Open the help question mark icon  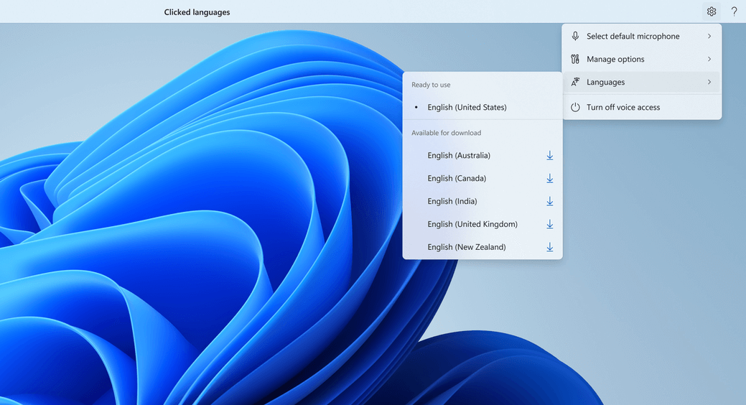(734, 11)
